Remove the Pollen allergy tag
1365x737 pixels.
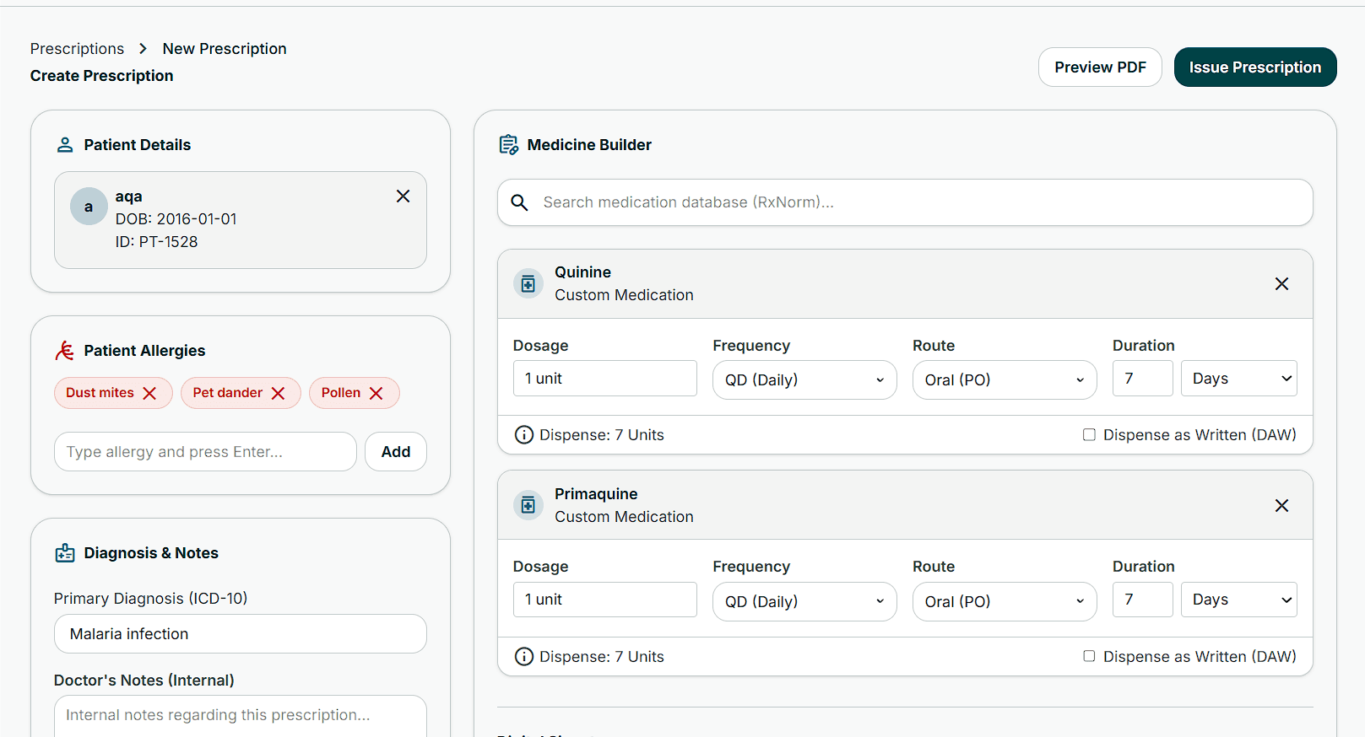tap(376, 393)
